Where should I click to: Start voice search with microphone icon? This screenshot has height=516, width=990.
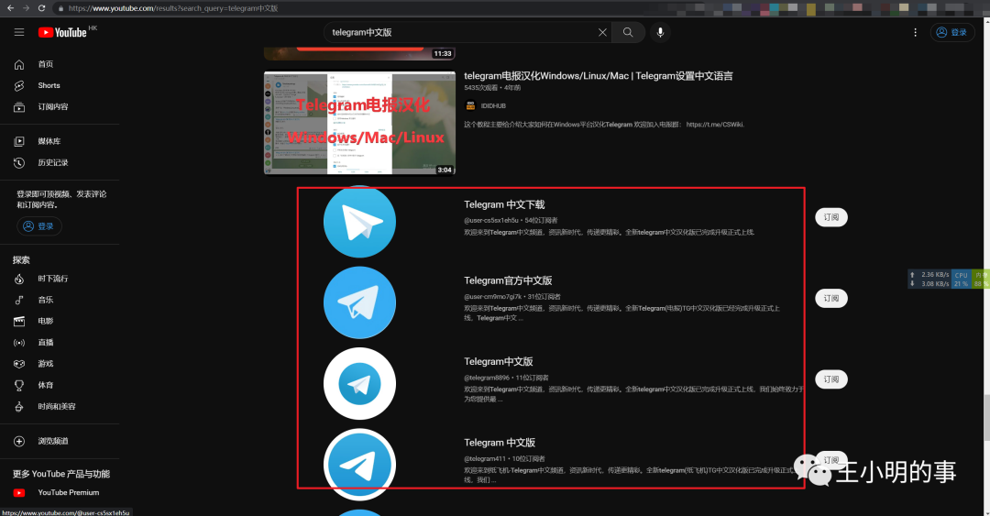660,32
